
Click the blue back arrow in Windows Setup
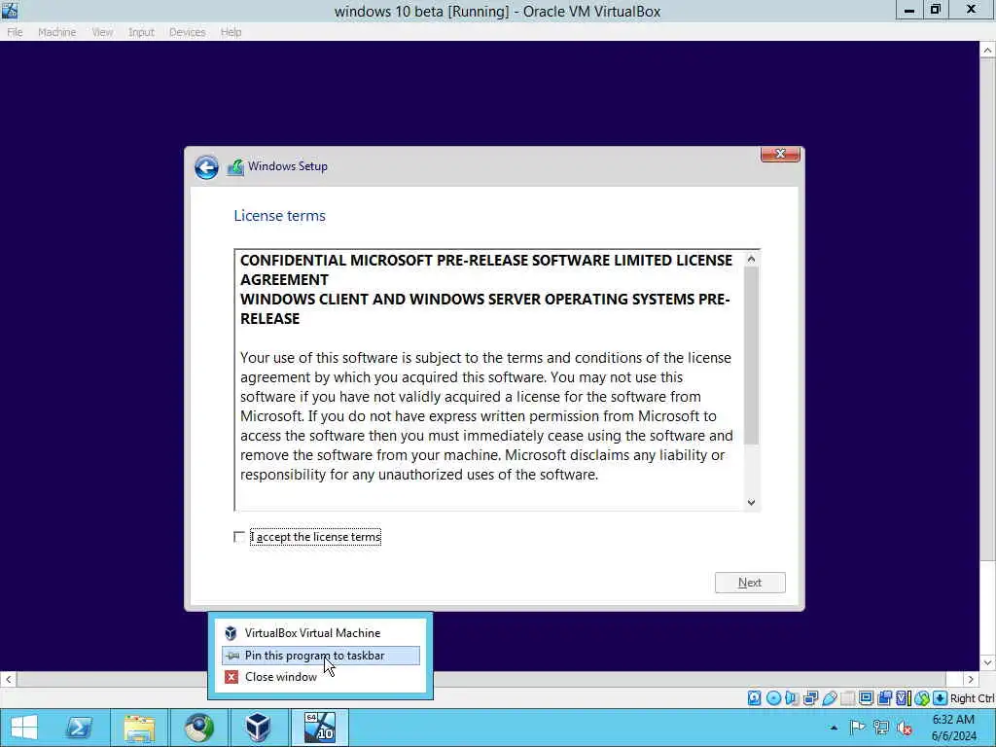206,167
